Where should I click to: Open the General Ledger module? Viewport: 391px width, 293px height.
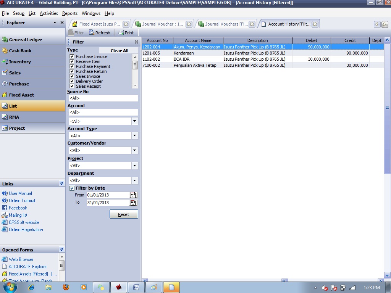click(x=32, y=40)
